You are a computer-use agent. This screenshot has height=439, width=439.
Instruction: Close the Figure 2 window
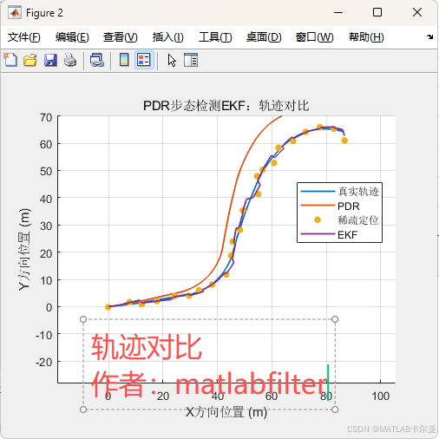(417, 12)
